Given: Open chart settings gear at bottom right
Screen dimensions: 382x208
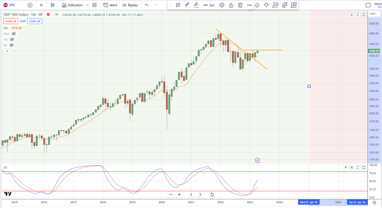Looking at the screenshot, I should [375, 202].
